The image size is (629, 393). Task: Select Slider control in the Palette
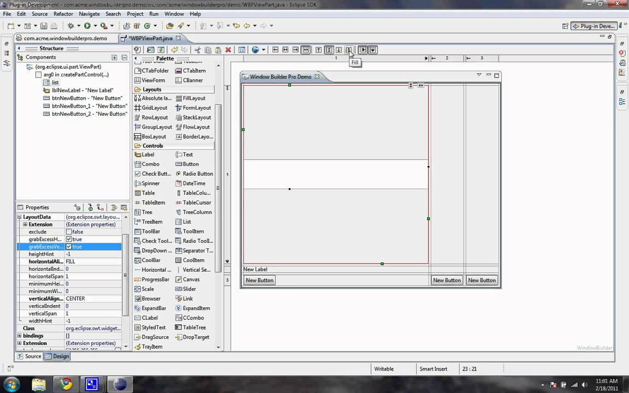185,289
